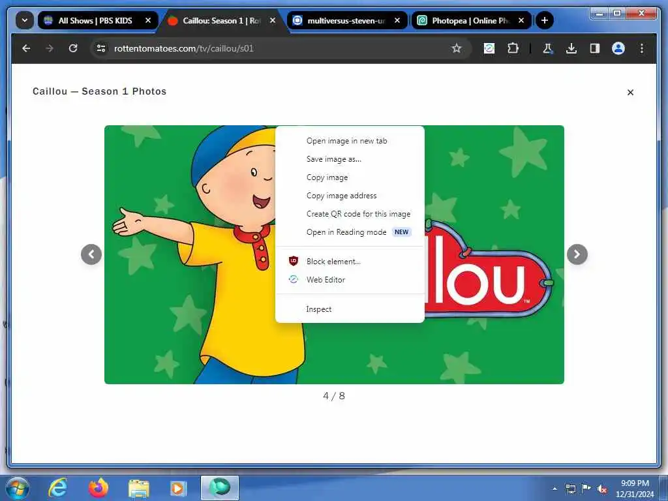
Task: Open Windows Media Player from taskbar
Action: click(178, 488)
